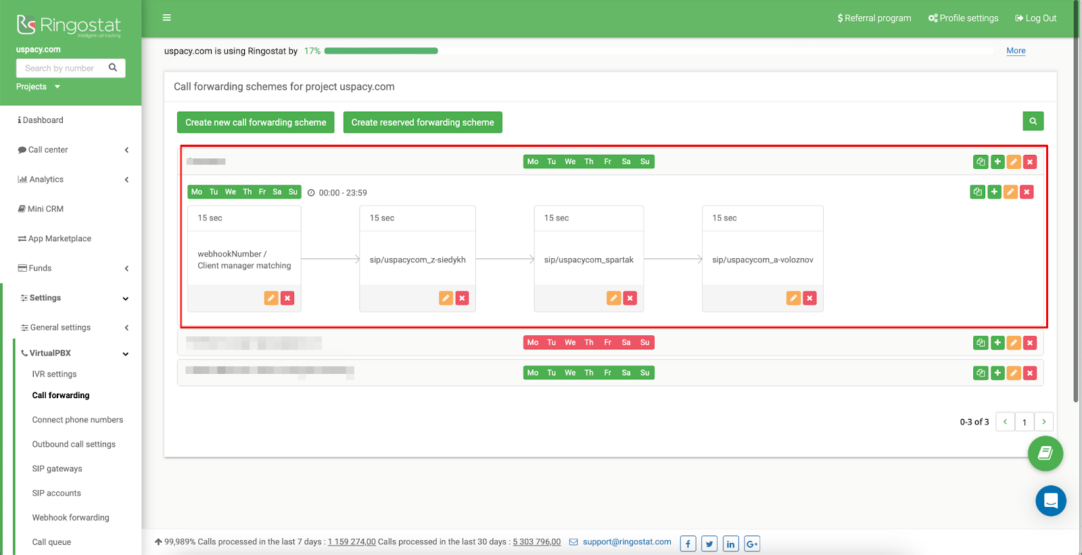
Task: Open Ringostat Facebook page icon
Action: (x=688, y=544)
